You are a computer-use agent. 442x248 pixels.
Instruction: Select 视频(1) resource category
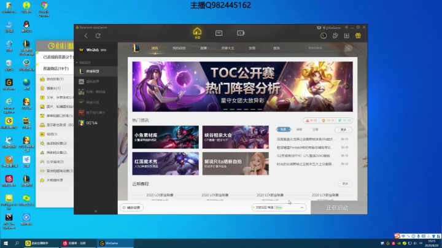pos(52,134)
